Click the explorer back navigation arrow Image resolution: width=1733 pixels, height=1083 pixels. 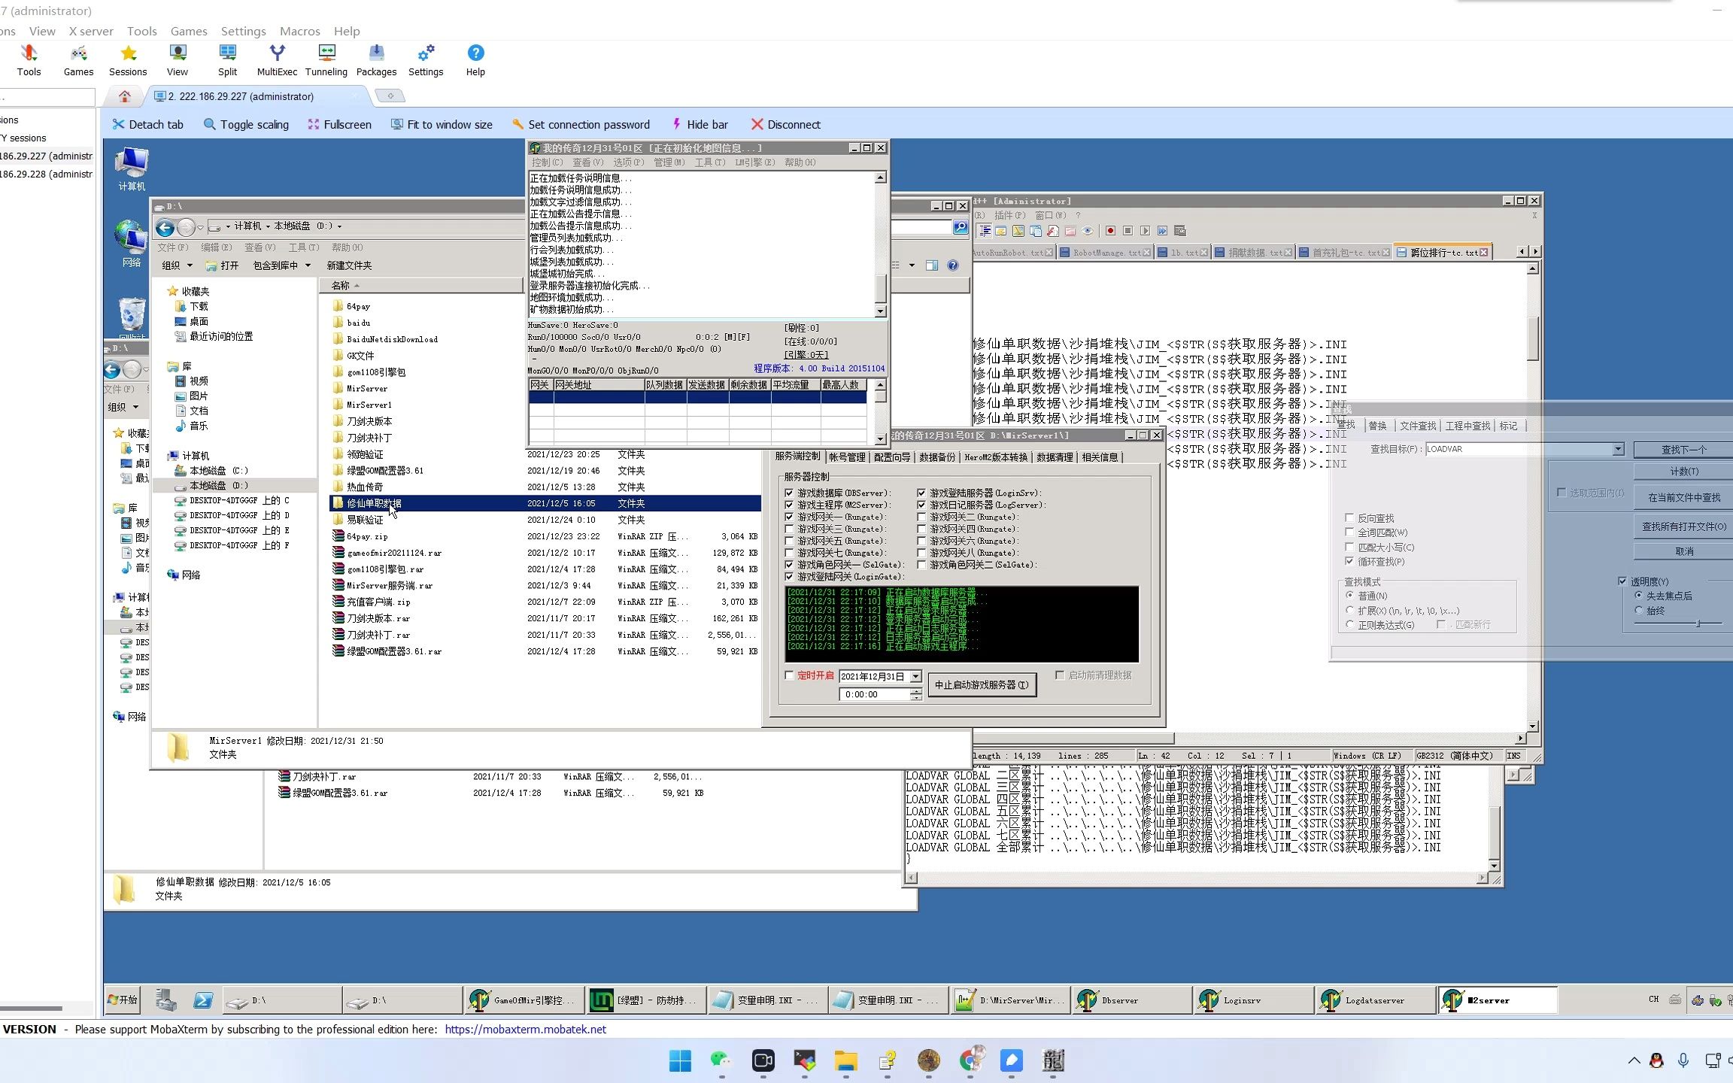[165, 226]
